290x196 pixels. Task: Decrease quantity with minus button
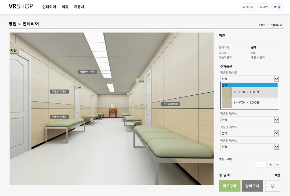(277, 165)
